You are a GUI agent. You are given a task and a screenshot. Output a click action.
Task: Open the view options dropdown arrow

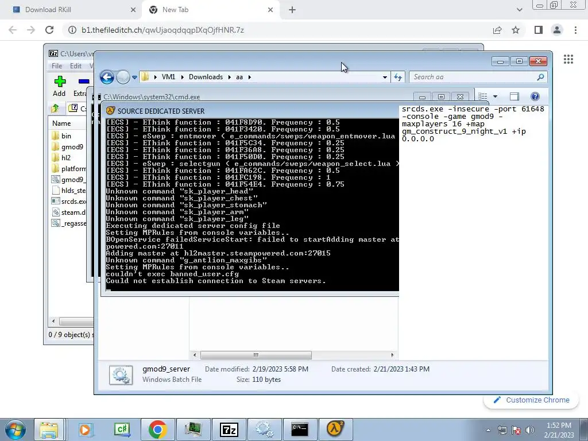(495, 96)
